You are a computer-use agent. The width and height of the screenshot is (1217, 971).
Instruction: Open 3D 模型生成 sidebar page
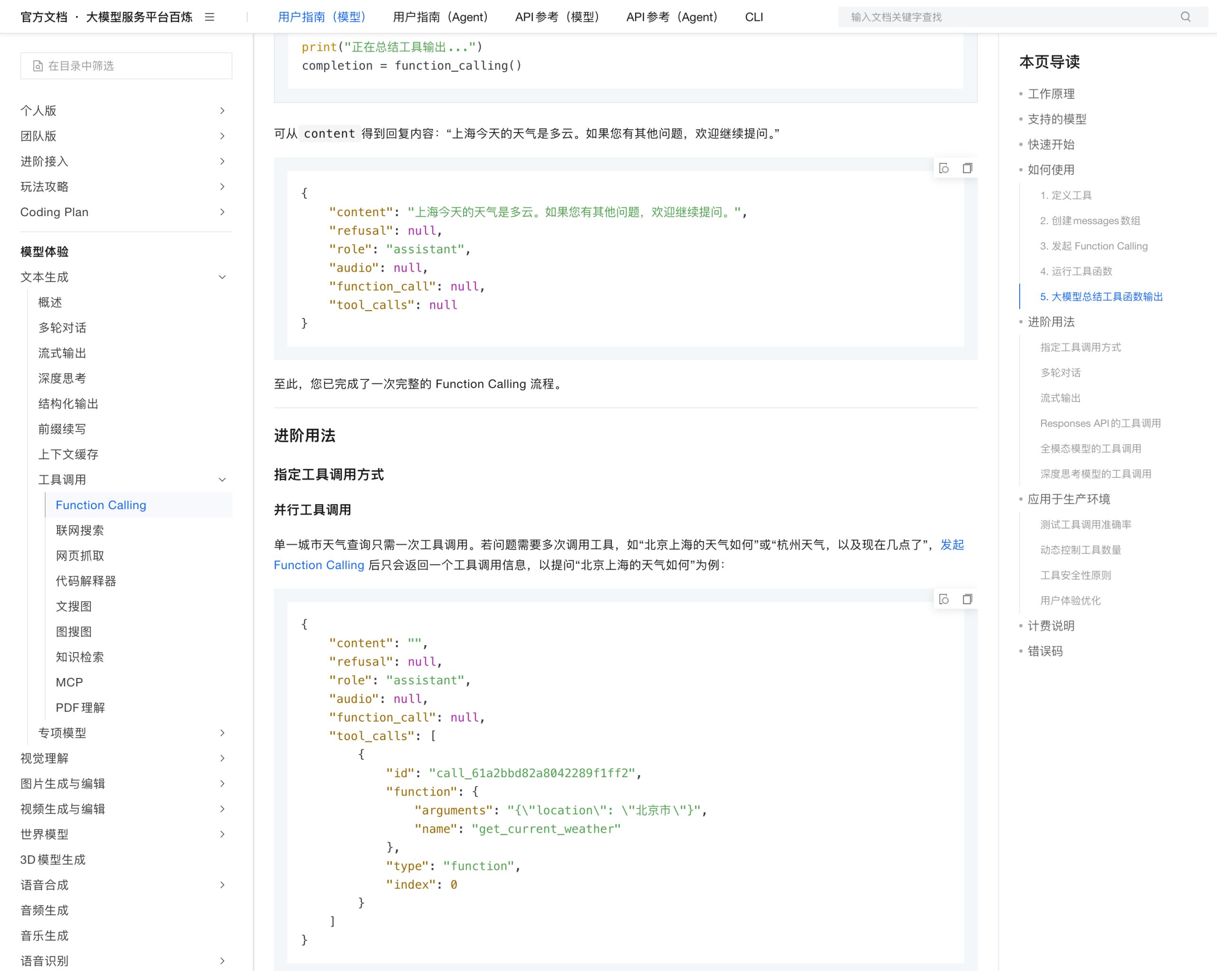tap(53, 859)
